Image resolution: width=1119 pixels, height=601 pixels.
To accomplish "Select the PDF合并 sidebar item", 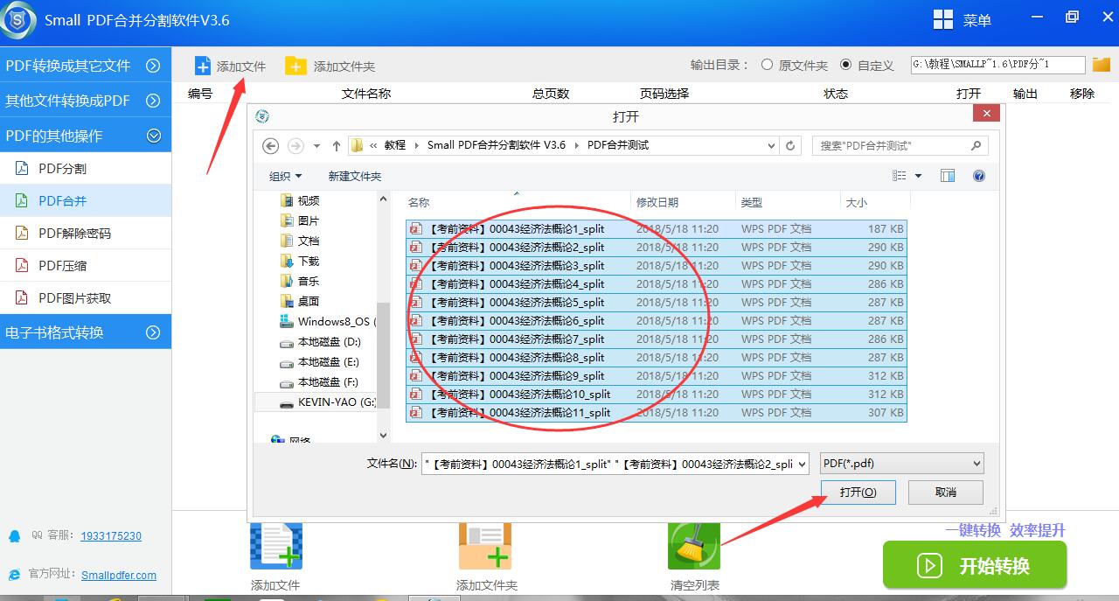I will click(86, 200).
